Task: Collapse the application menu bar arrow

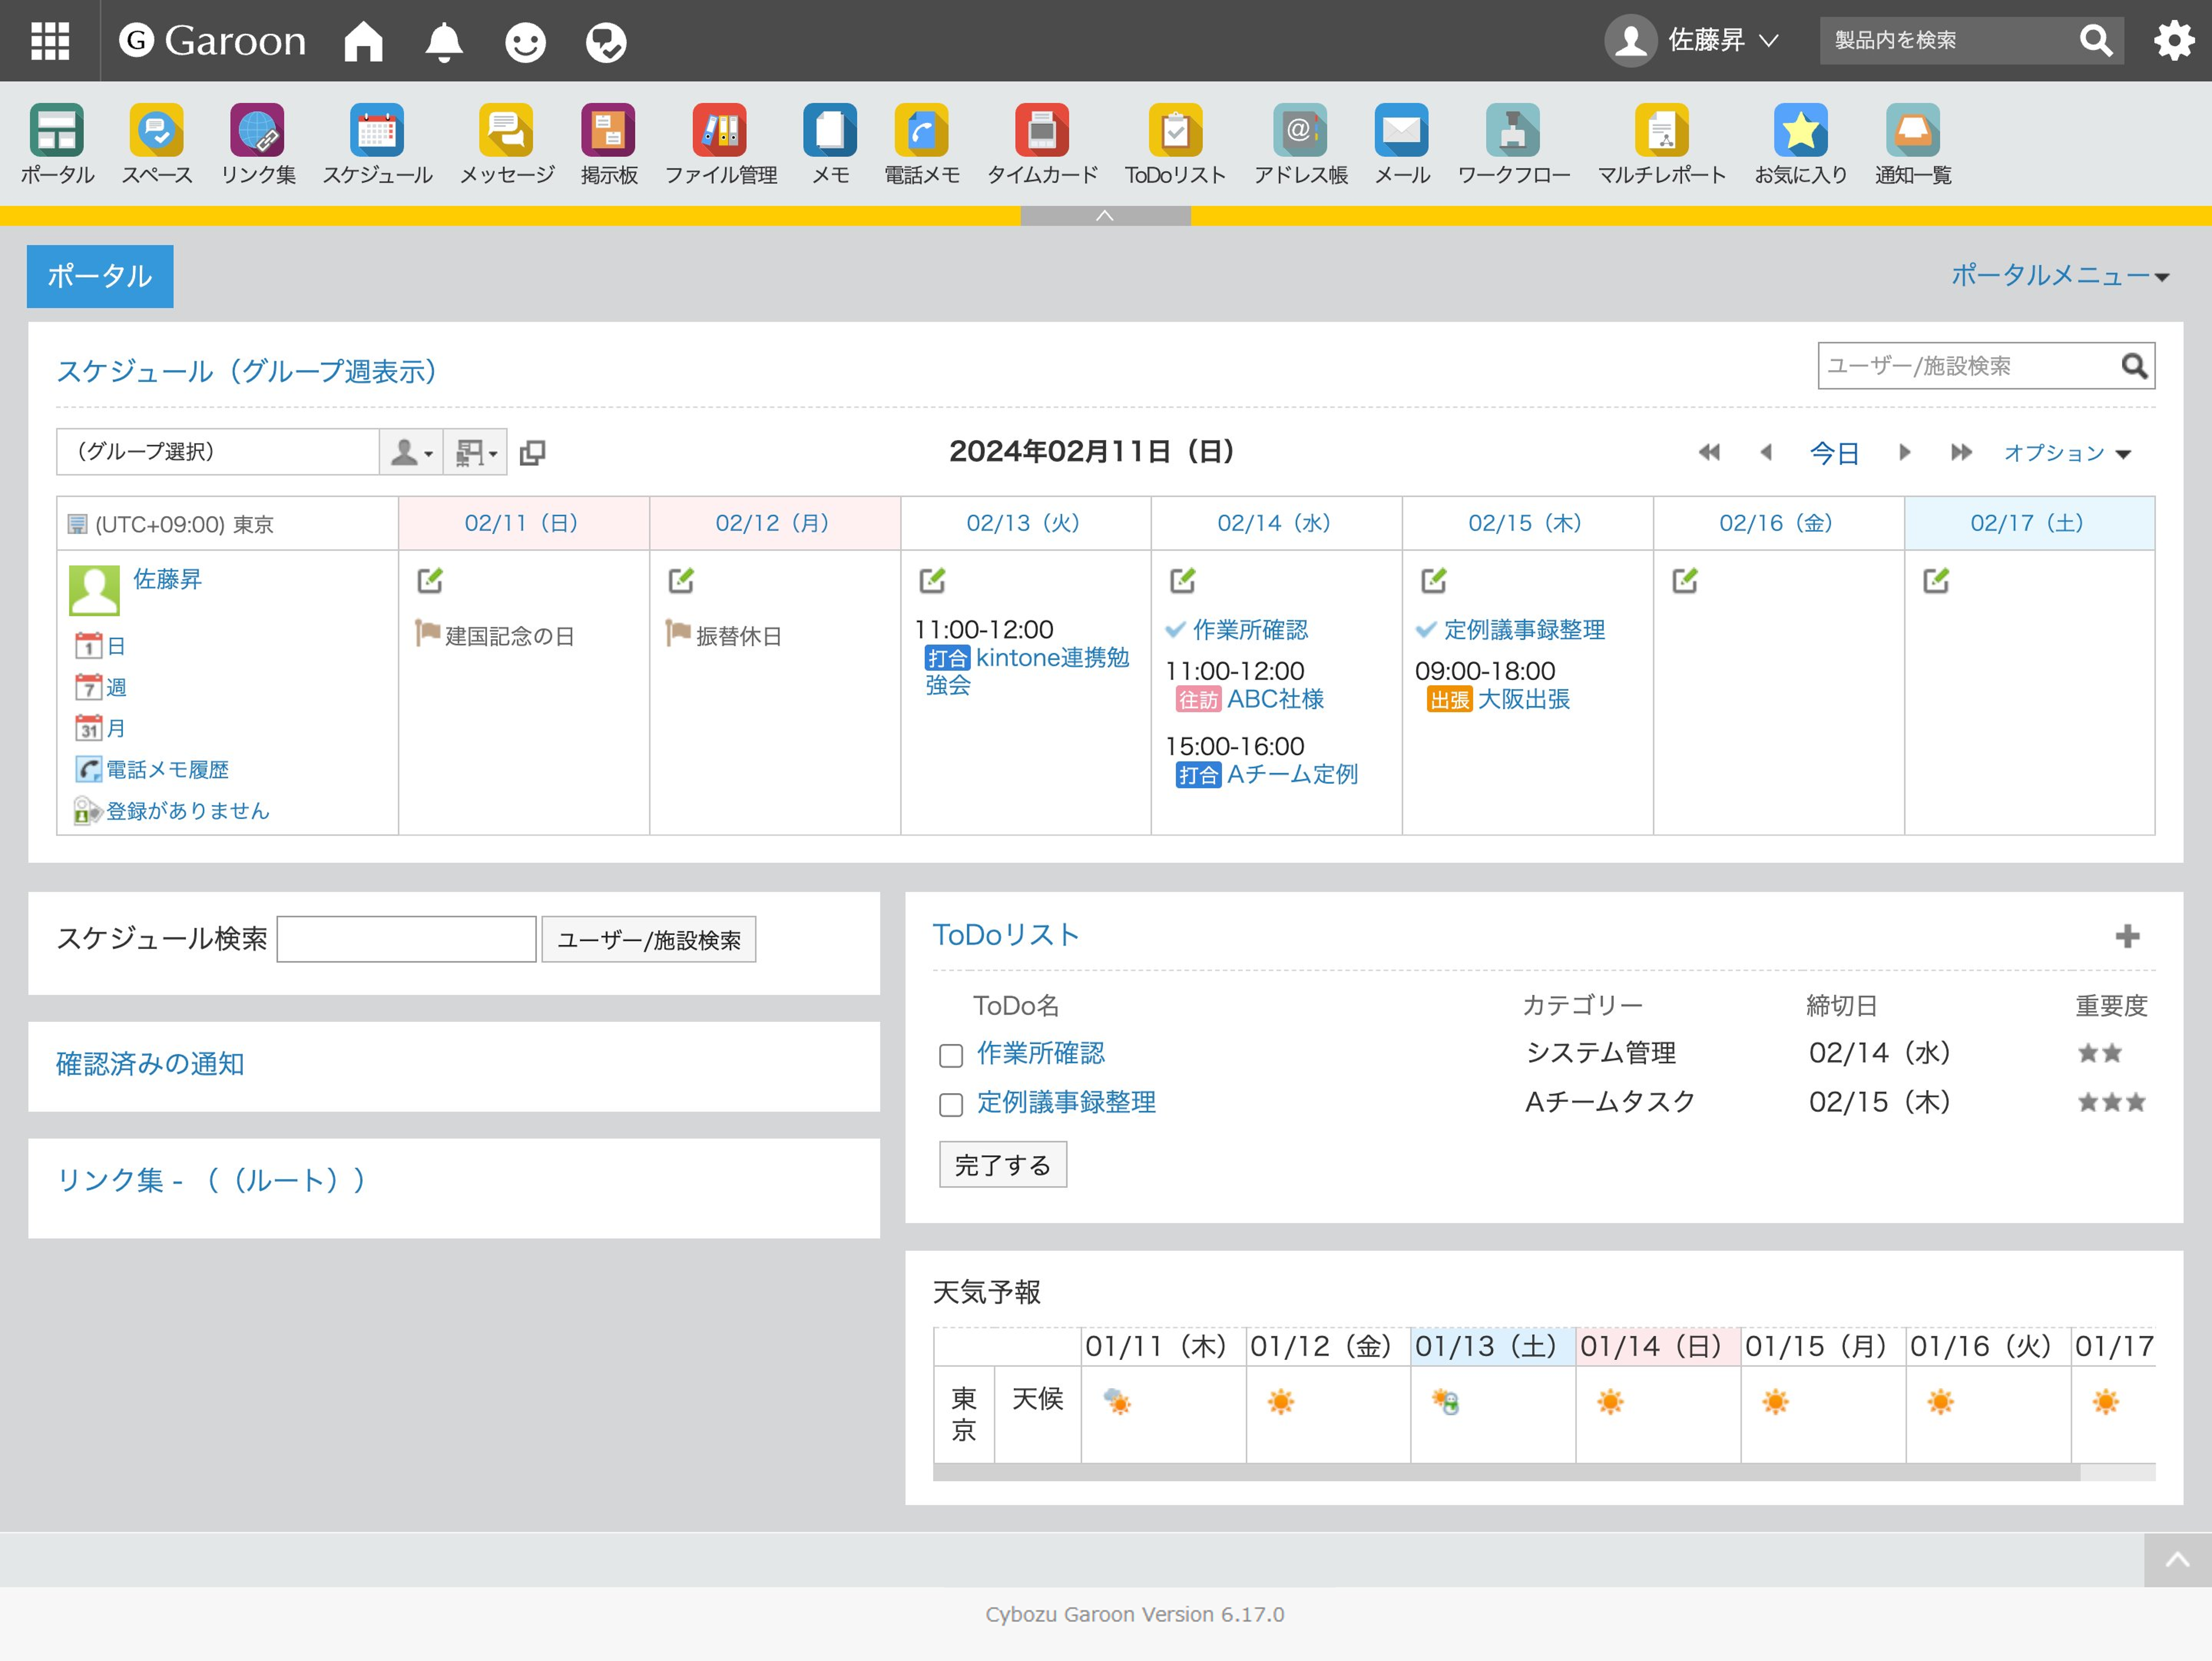Action: tap(1105, 216)
